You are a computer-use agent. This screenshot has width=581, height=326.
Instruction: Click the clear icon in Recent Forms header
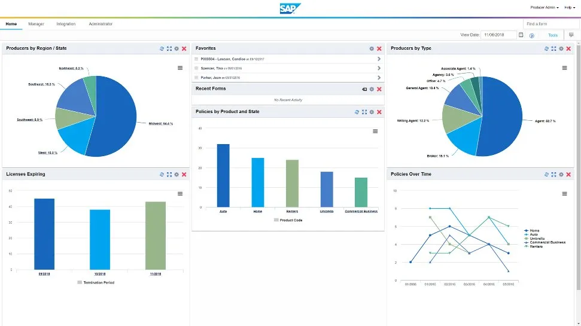click(364, 89)
